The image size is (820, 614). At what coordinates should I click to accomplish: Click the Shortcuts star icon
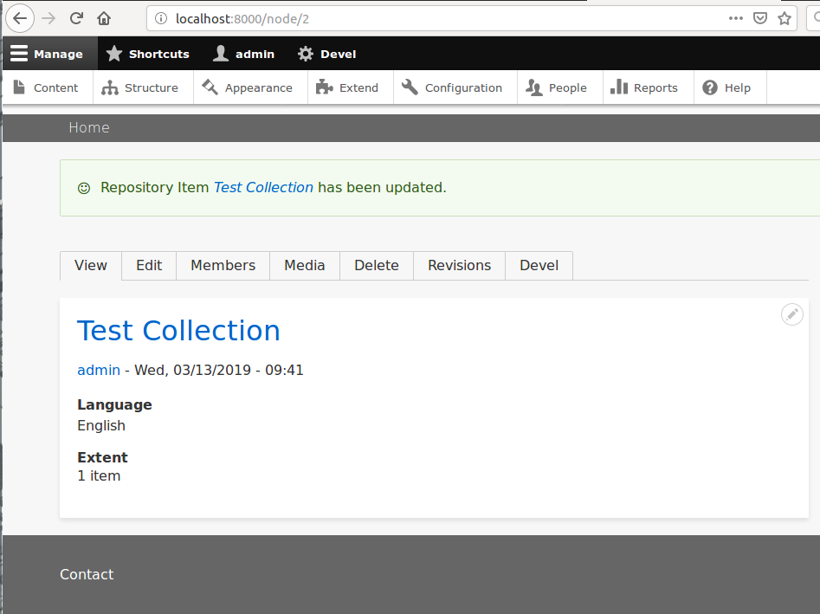pos(113,54)
